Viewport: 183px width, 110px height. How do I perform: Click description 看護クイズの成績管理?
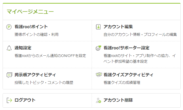pyautogui.click(x=122, y=83)
